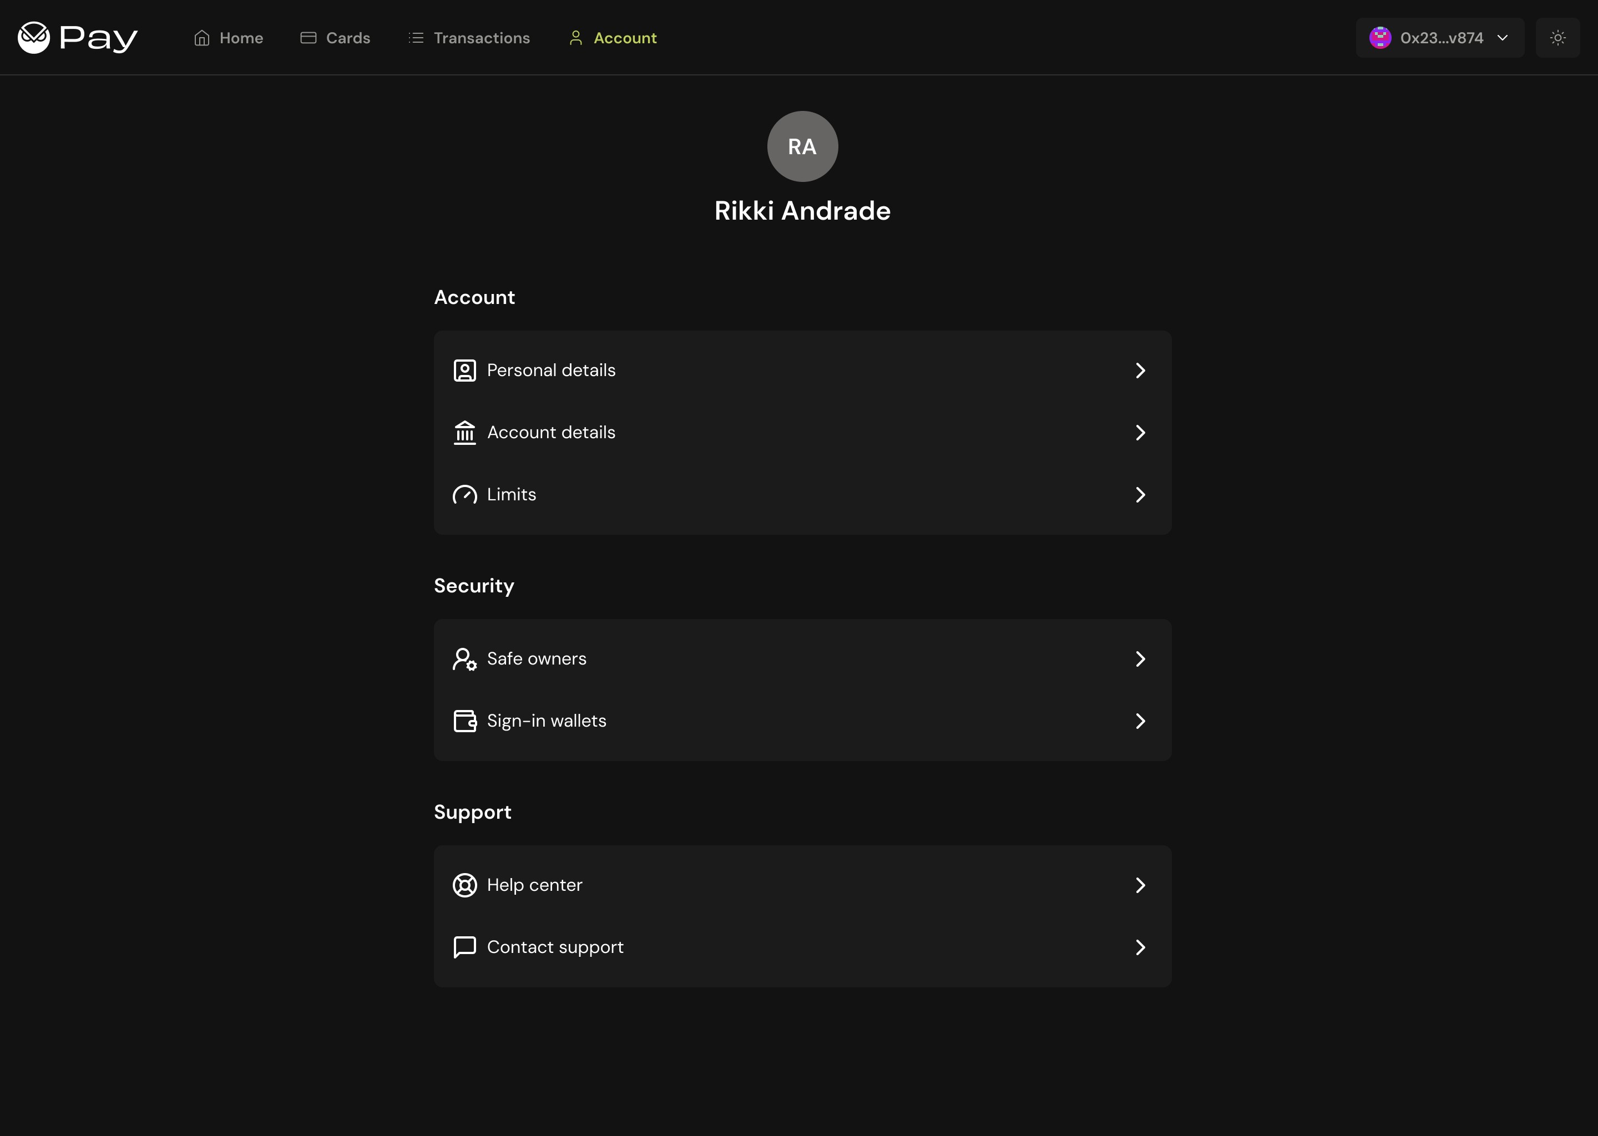Click the Sign-in wallets wallet icon
This screenshot has height=1136, width=1598.
(464, 721)
